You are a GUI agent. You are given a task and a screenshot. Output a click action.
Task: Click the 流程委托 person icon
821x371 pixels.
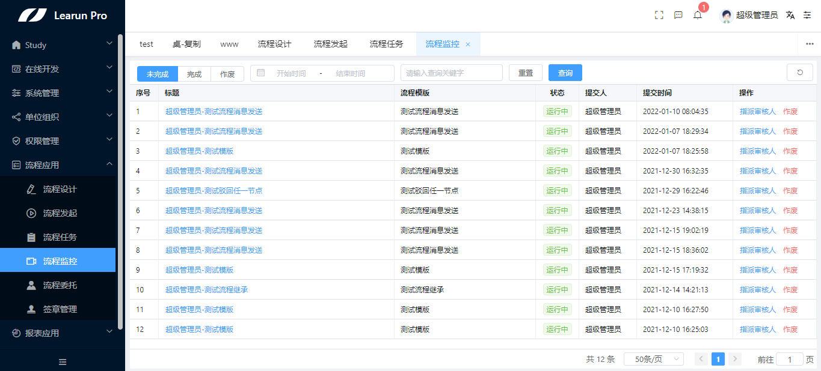tap(31, 285)
